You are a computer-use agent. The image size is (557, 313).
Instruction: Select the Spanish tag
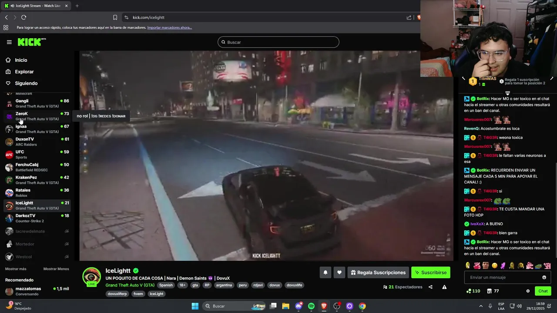(166, 285)
